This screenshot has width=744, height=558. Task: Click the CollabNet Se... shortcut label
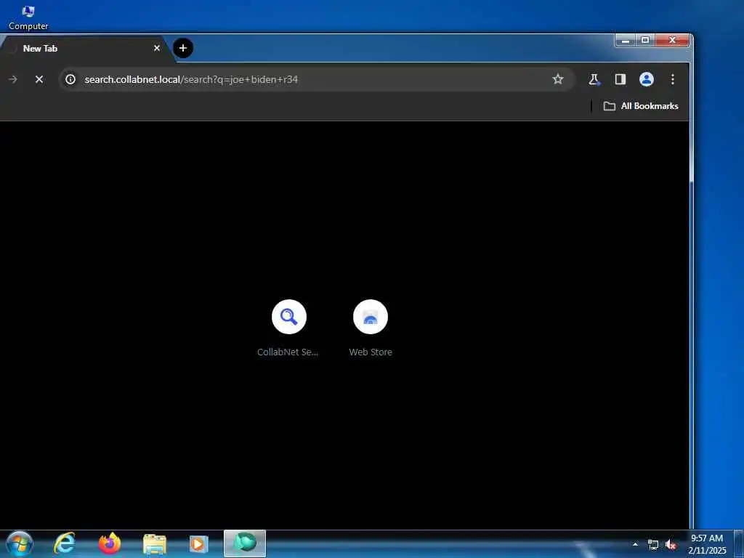pos(288,352)
